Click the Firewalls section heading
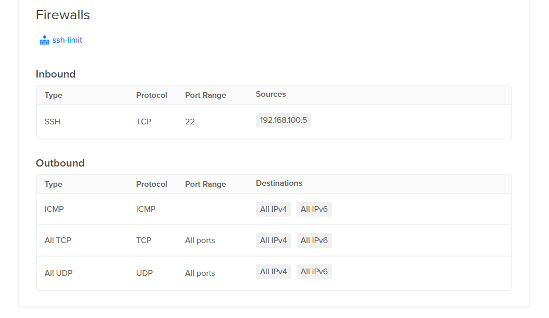 [x=63, y=15]
